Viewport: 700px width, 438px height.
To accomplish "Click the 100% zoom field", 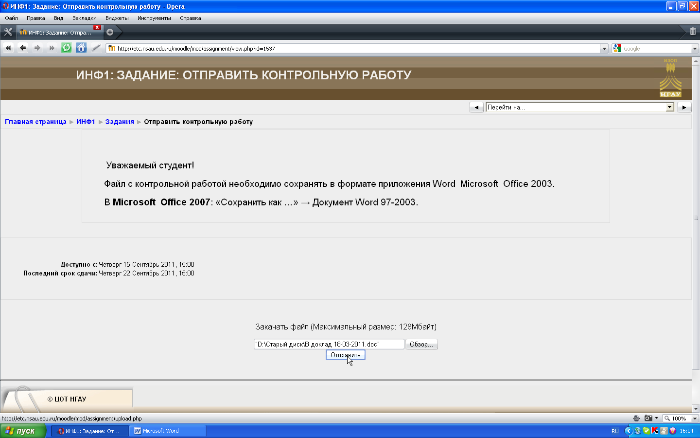I will 677,418.
